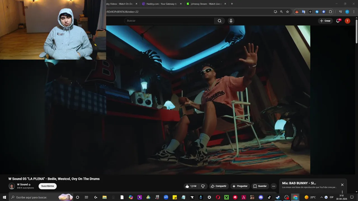The width and height of the screenshot is (358, 201).
Task: Save the video with Guardar
Action: (x=260, y=186)
